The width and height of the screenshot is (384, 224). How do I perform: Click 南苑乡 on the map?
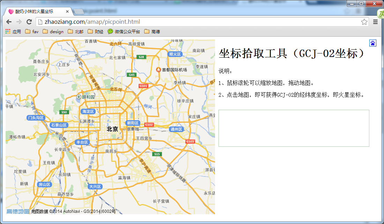pos(111,151)
